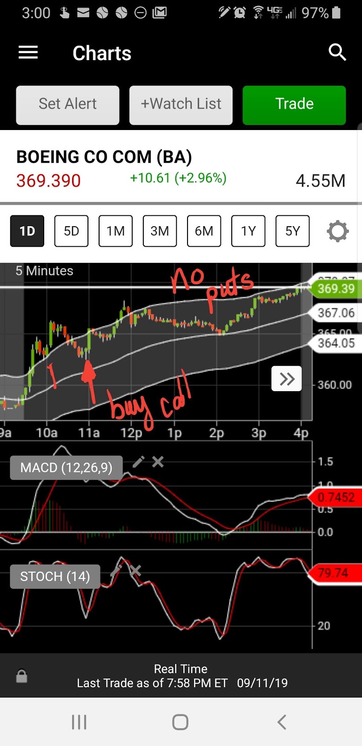Tap the MACD (12,26,9) indicator label

[x=67, y=468]
